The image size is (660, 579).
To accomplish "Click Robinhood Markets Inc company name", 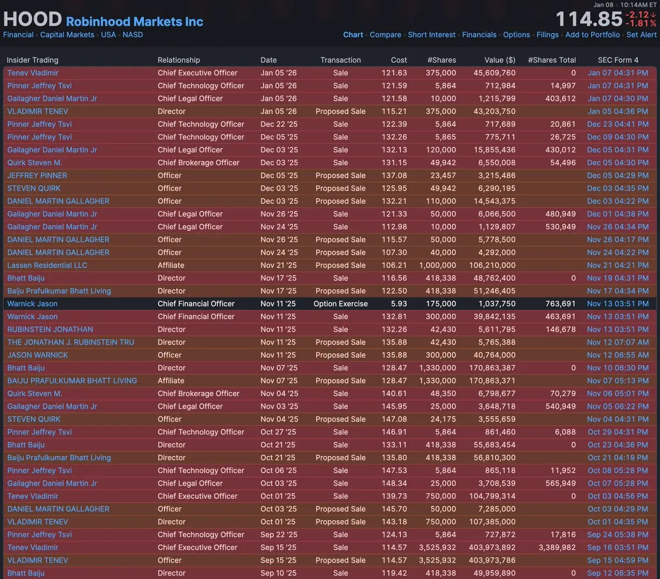I will point(135,21).
